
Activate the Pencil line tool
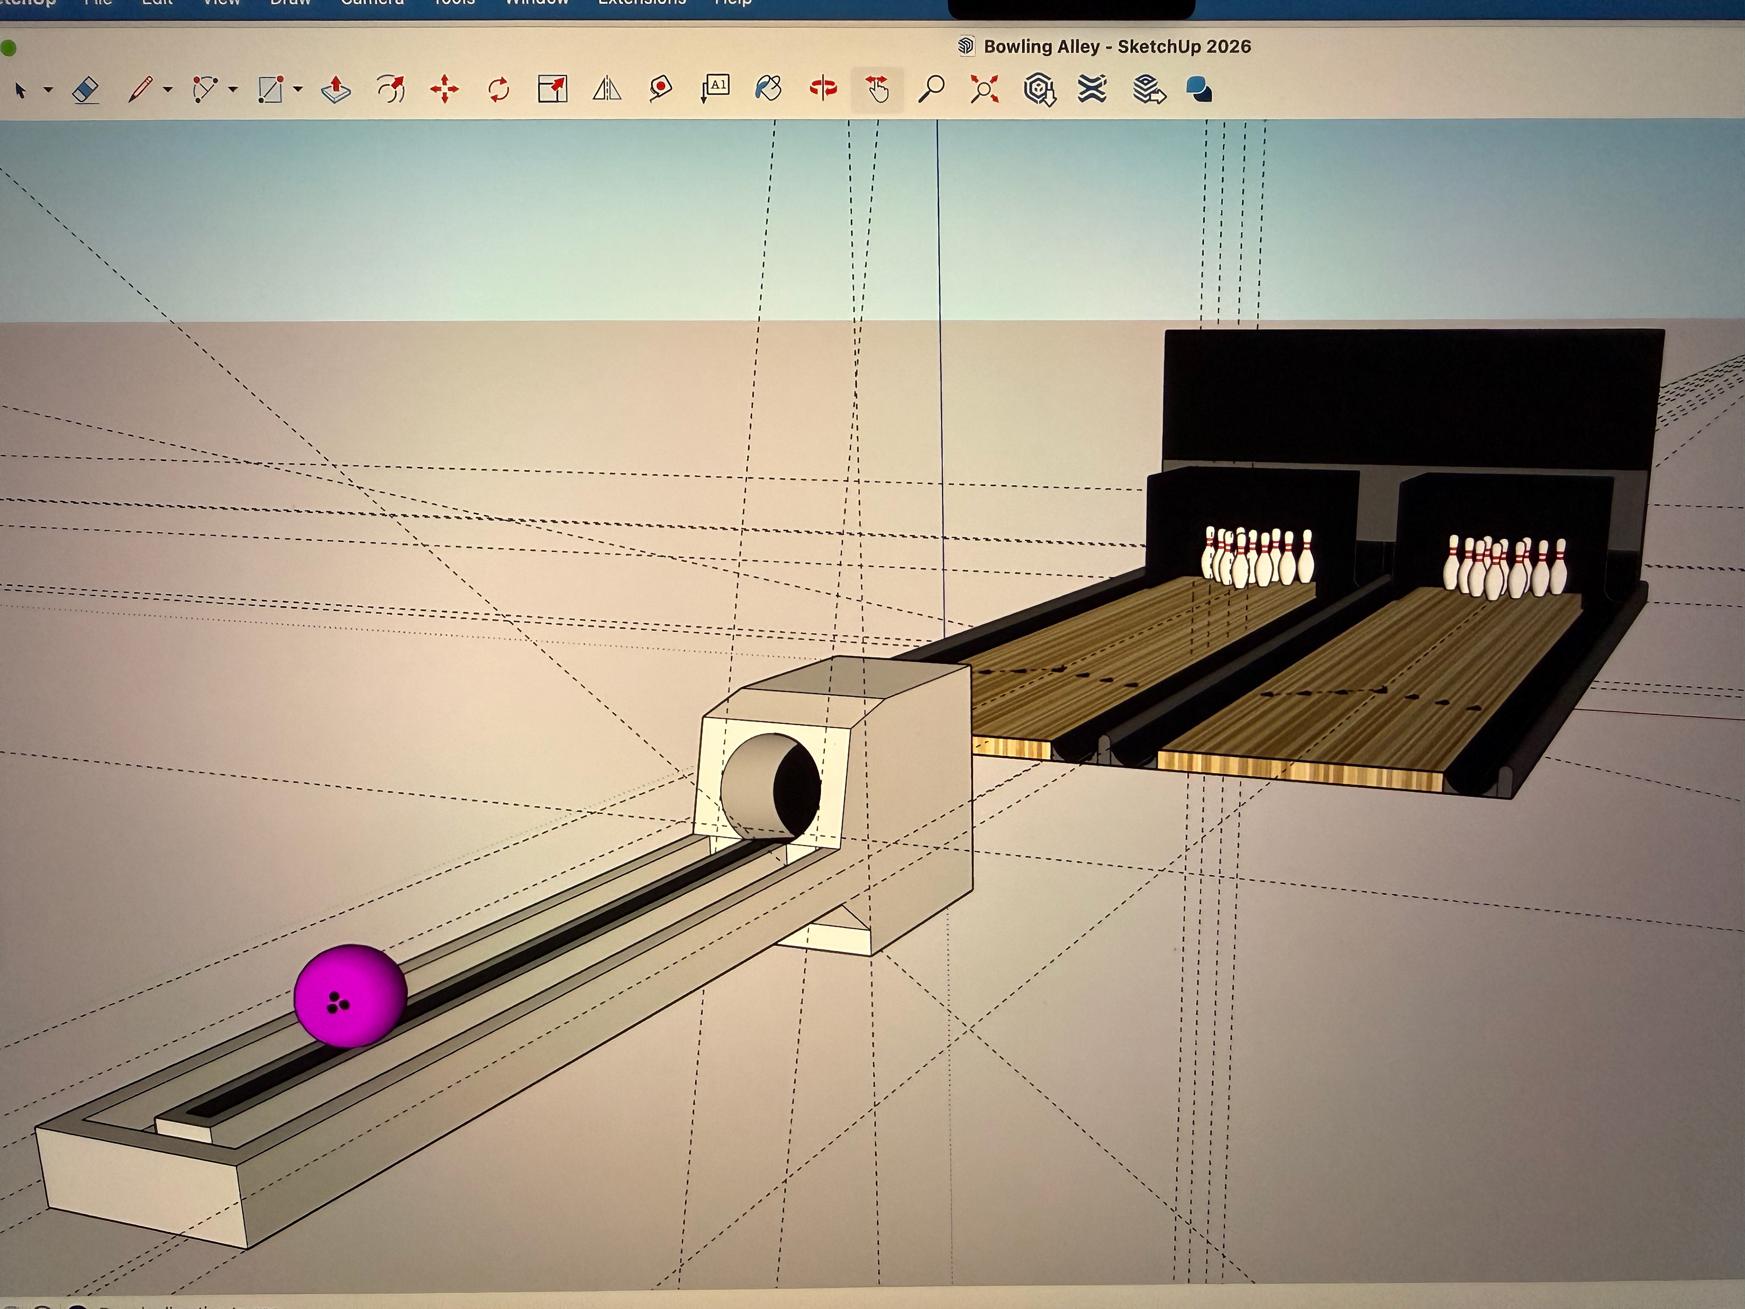140,89
